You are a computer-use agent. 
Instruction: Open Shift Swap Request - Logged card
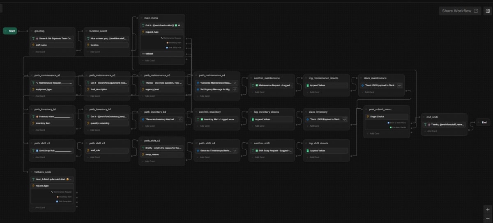[272, 150]
